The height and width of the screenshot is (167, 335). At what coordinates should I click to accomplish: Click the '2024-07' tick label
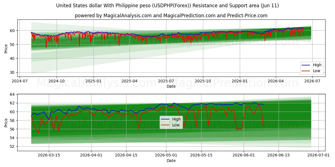coord(20,81)
